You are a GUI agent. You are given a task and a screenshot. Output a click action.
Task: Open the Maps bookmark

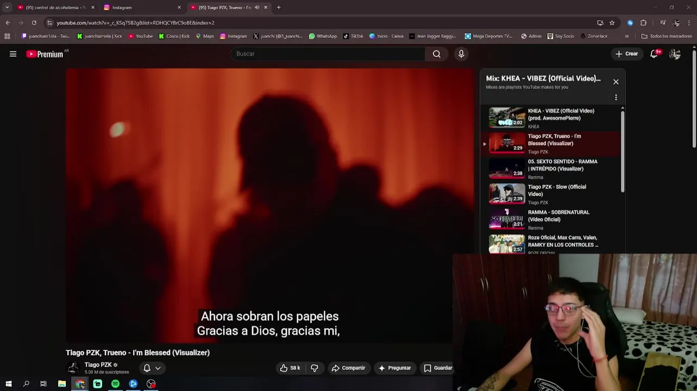[x=205, y=36]
